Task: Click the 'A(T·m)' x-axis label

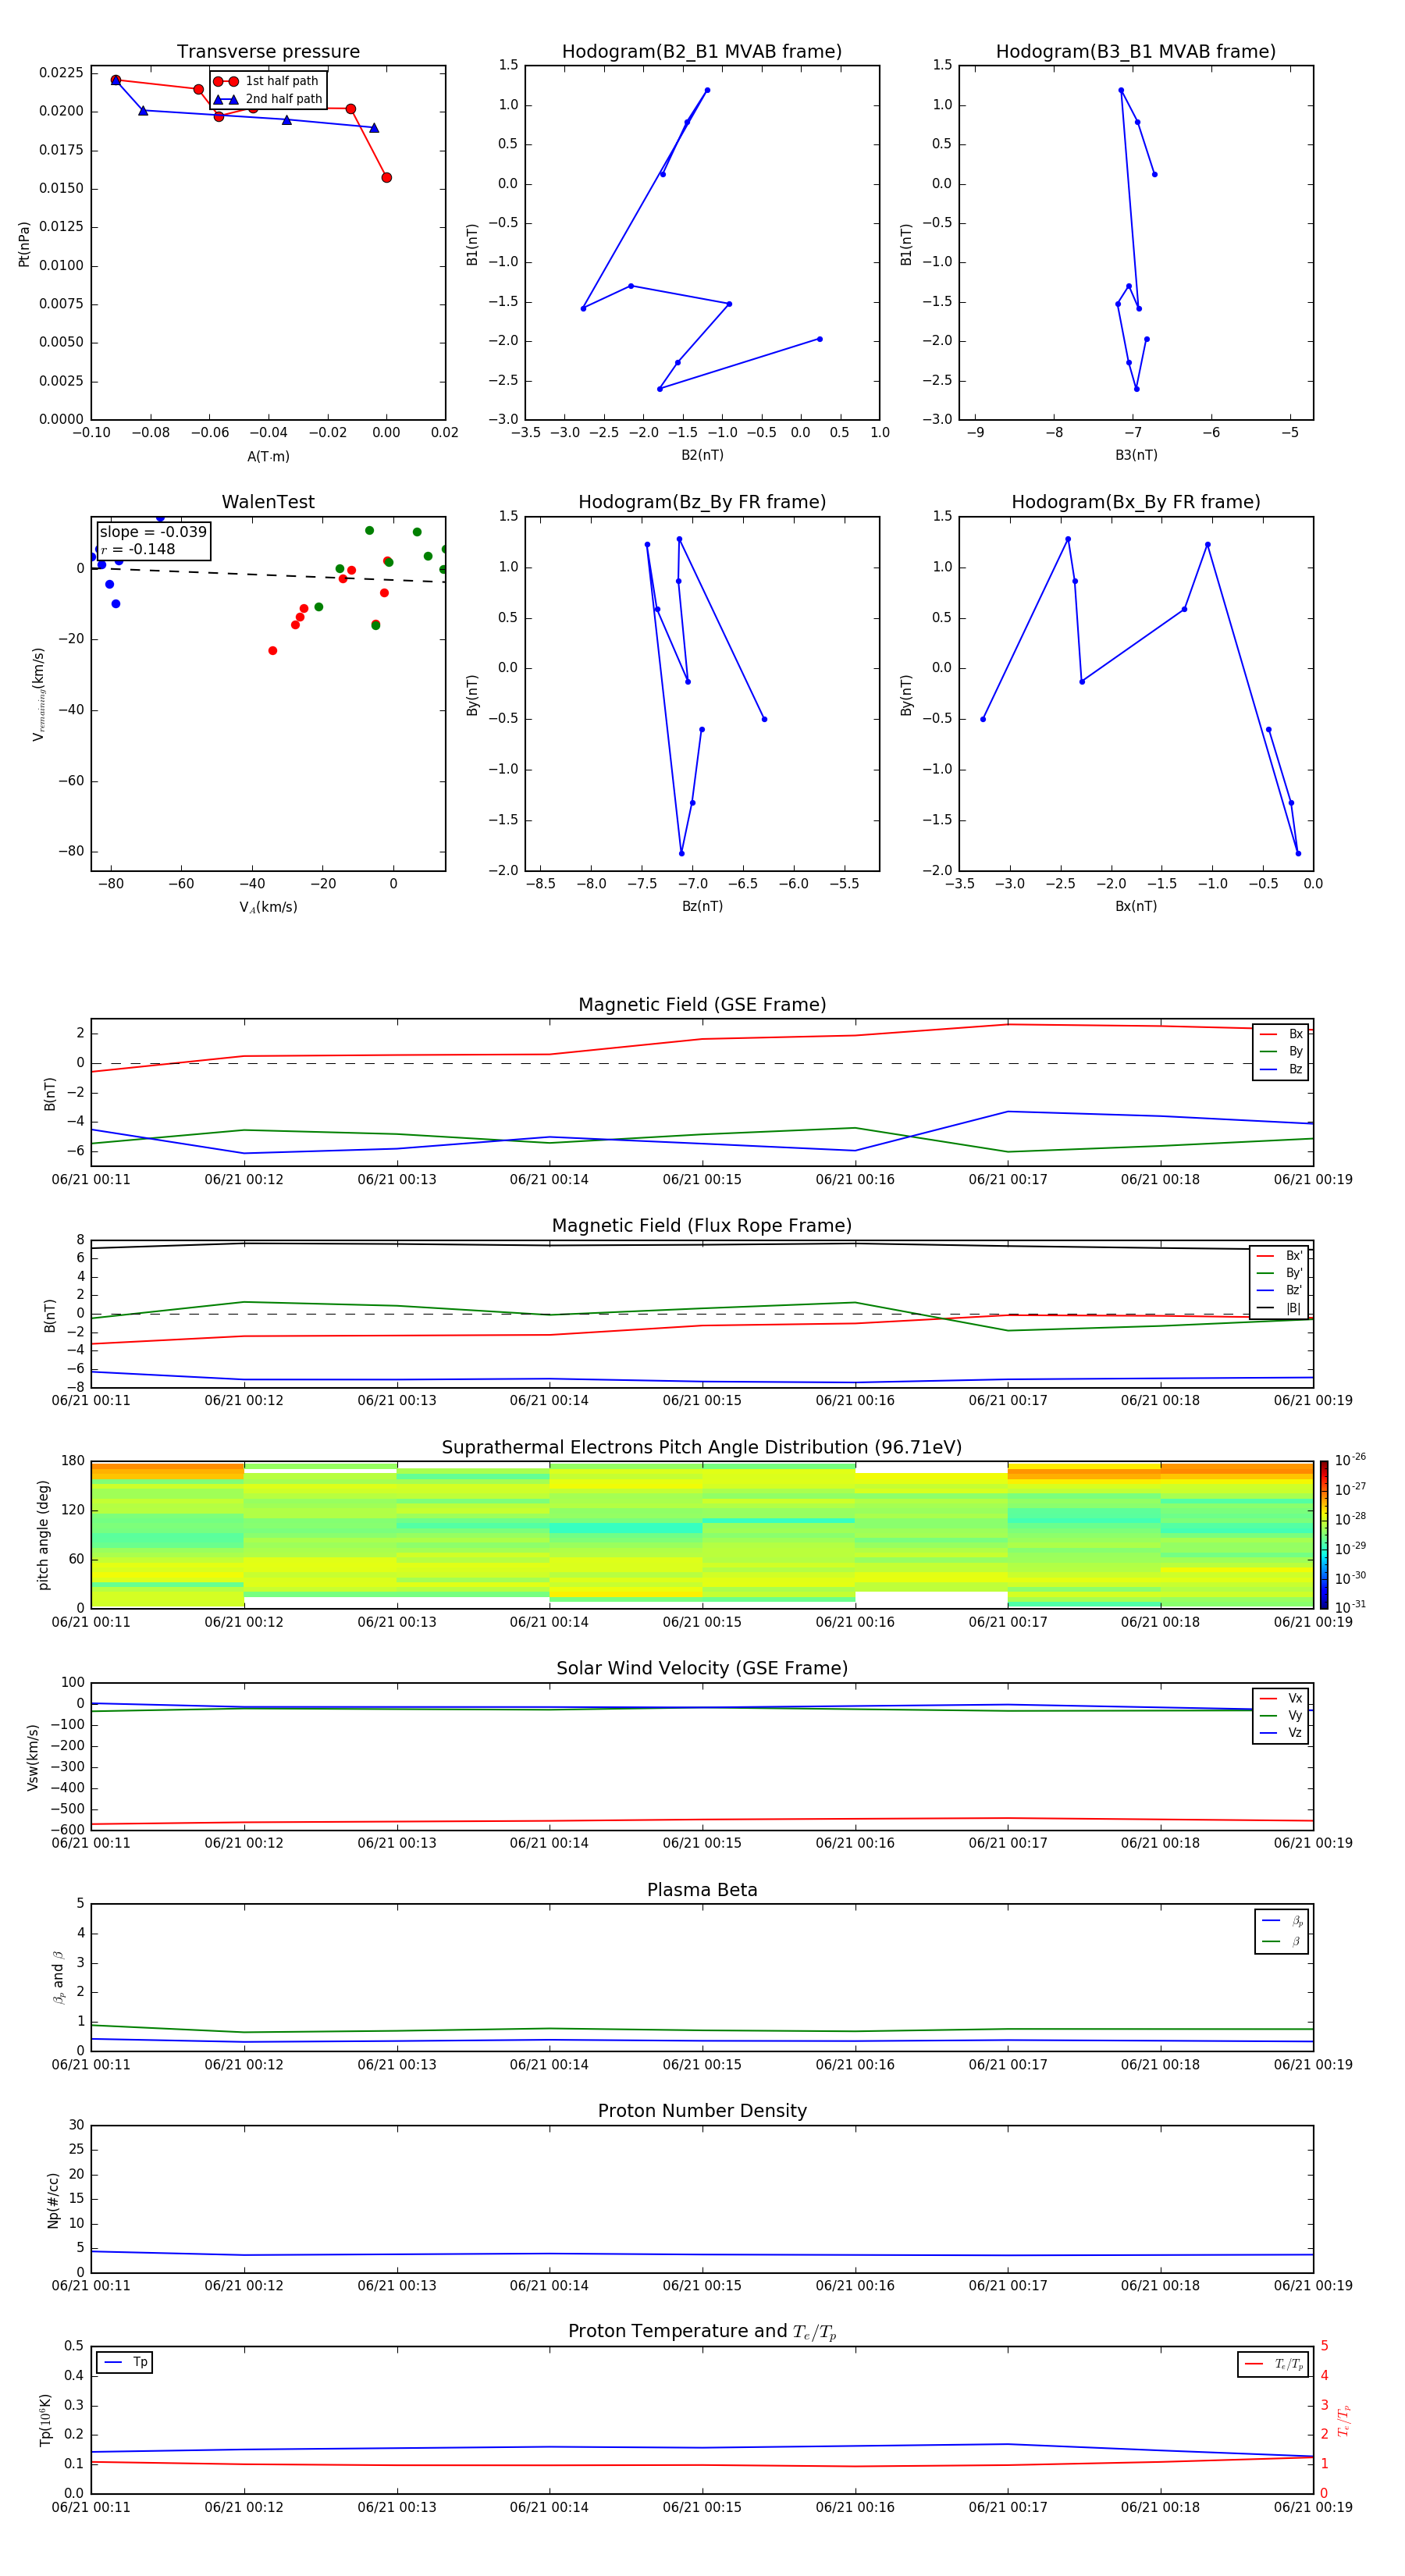Action: click(x=268, y=456)
